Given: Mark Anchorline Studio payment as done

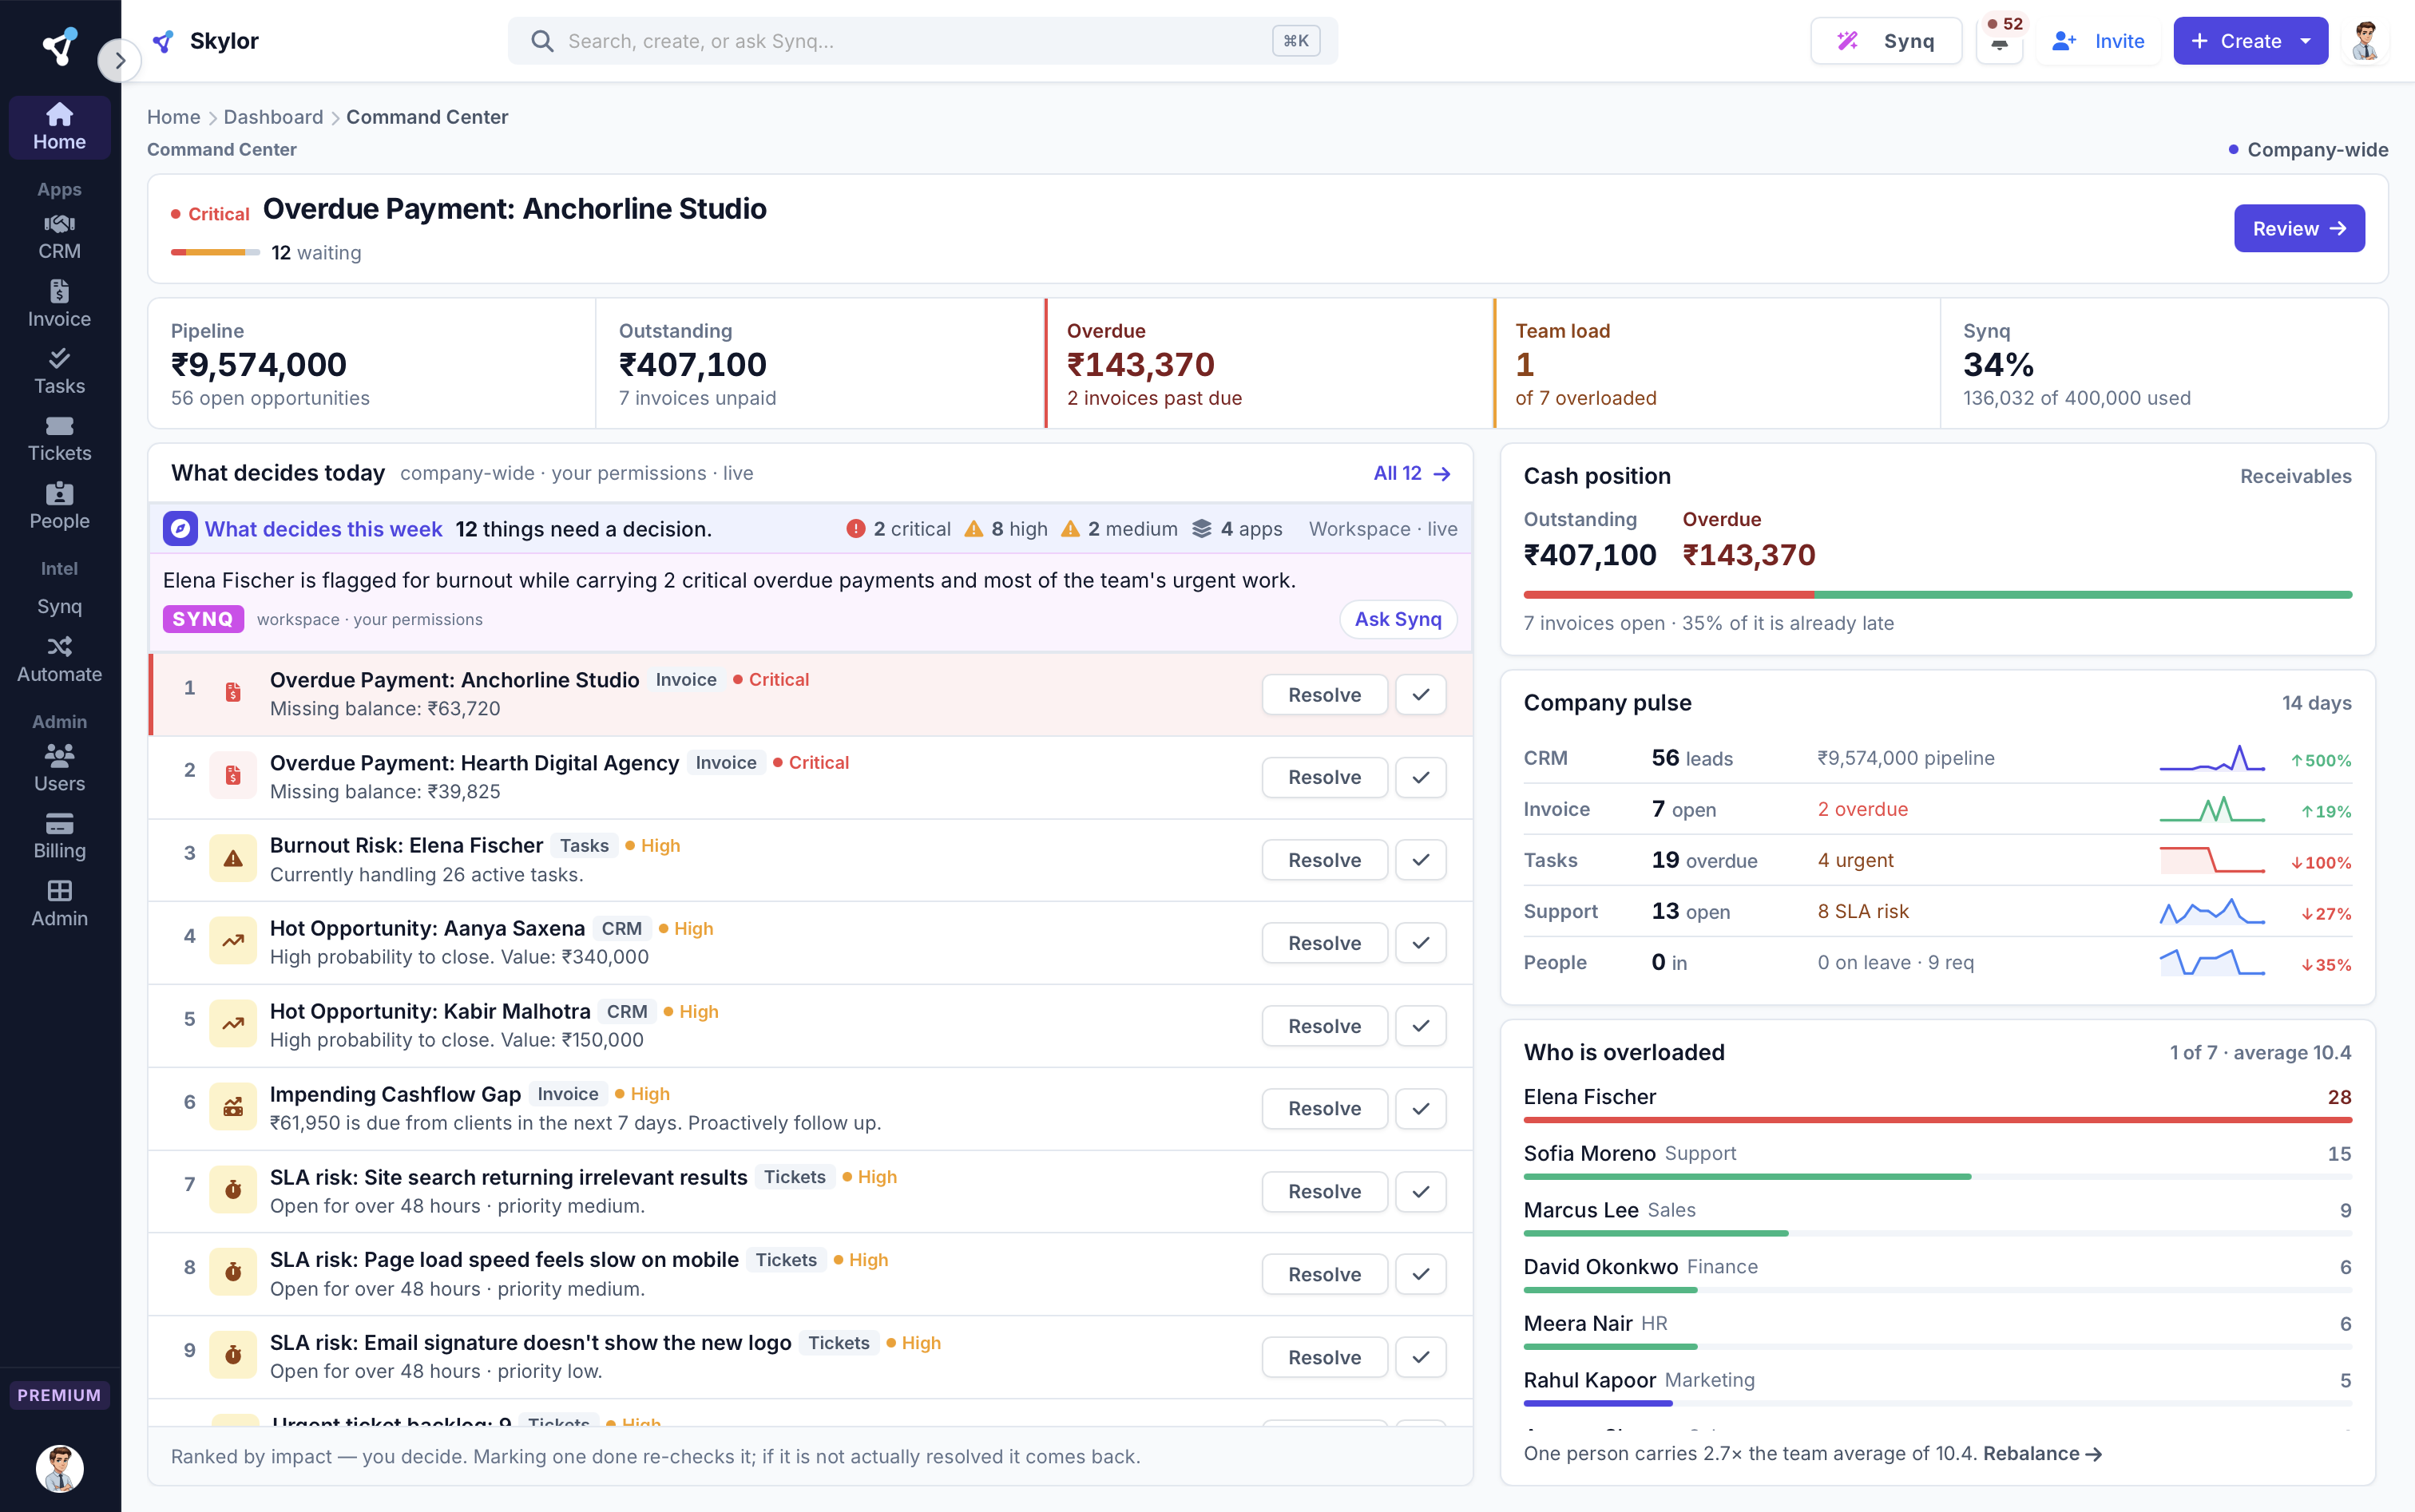Looking at the screenshot, I should 1421,695.
